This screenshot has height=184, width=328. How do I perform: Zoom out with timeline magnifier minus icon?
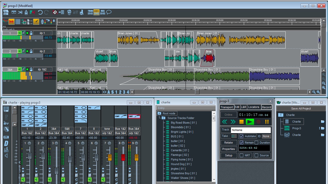tap(314, 92)
